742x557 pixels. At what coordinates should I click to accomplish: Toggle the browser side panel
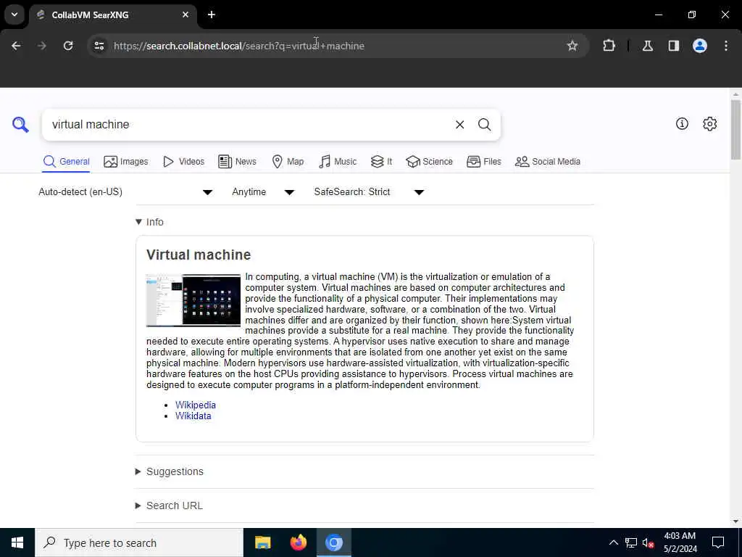coord(673,46)
